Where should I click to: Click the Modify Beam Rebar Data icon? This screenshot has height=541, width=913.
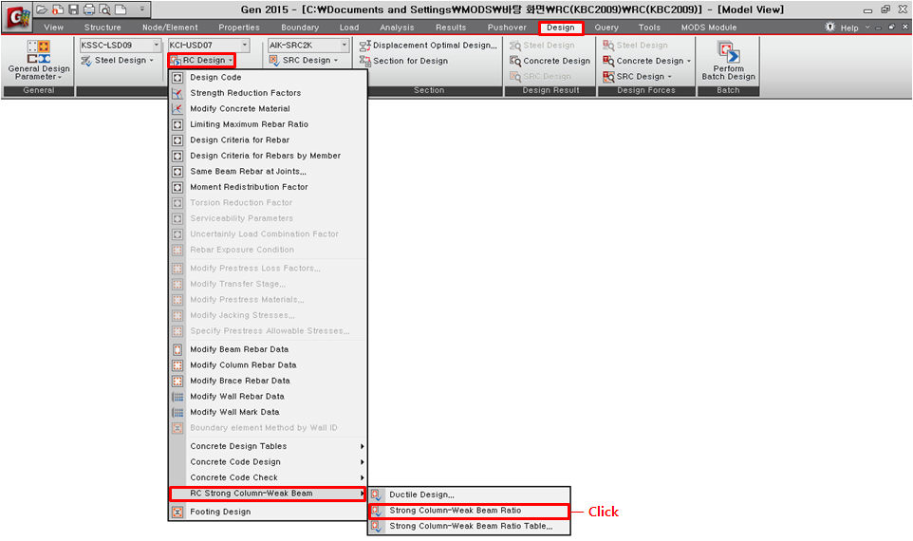coord(177,350)
